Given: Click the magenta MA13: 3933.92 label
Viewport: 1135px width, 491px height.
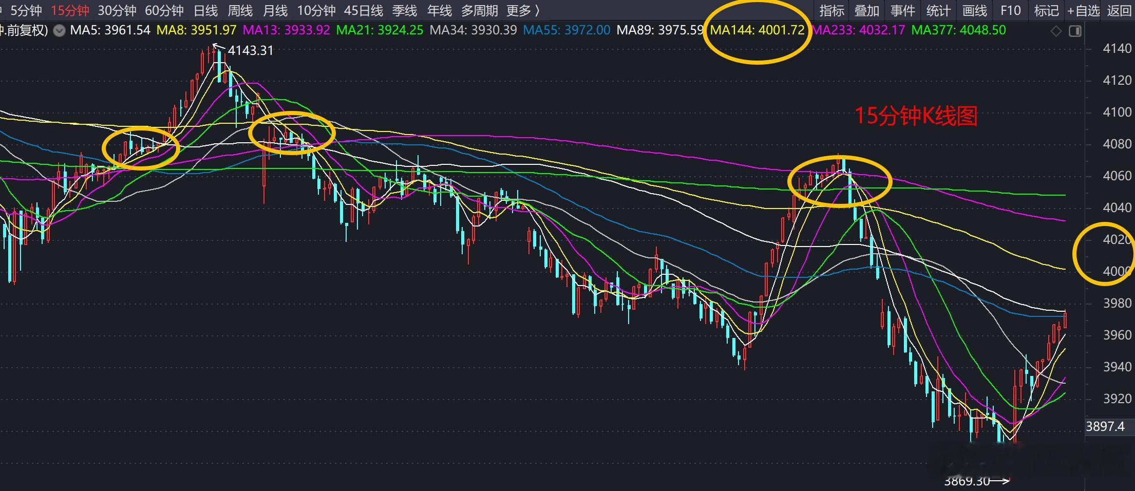Looking at the screenshot, I should click(287, 30).
